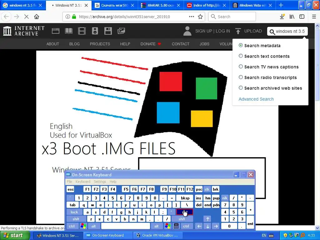Toggle the slk scroll lock key

[207, 189]
